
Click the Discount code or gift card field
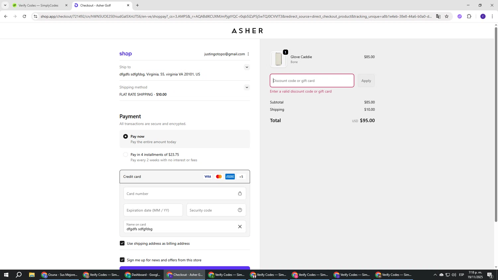pos(312,81)
